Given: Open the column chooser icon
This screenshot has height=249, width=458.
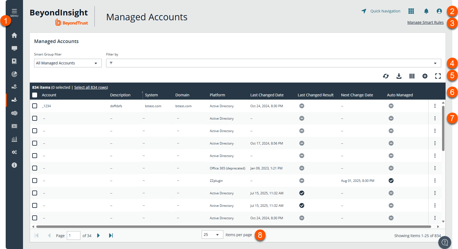Looking at the screenshot, I should point(412,76).
